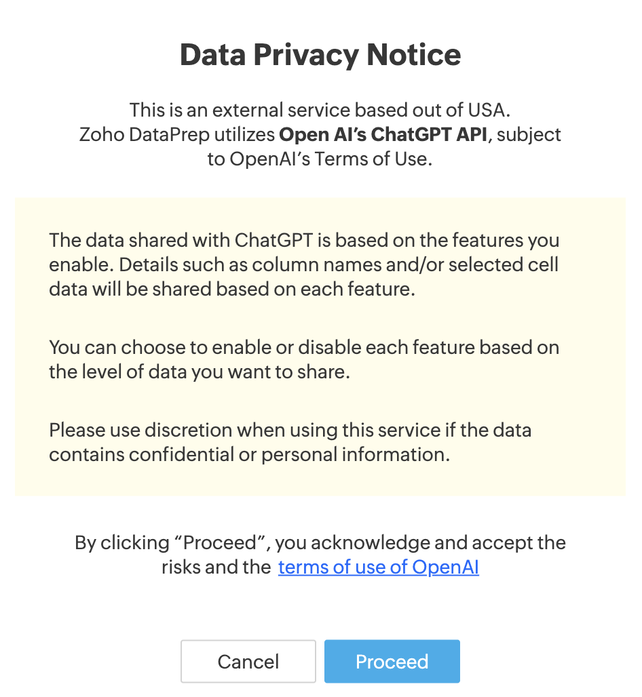Click the external service based out of USA line

click(x=320, y=109)
